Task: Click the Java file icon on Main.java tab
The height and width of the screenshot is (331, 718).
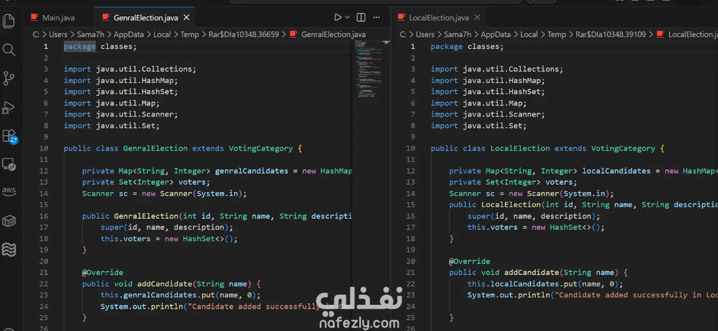Action: pos(35,18)
